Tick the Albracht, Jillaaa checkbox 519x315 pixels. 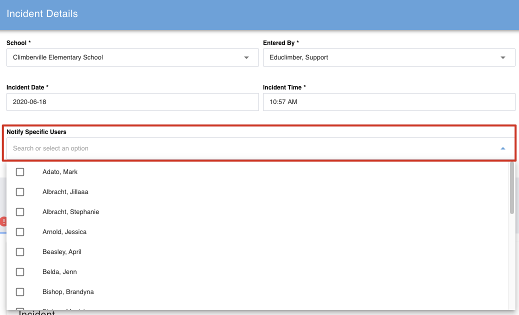[20, 192]
